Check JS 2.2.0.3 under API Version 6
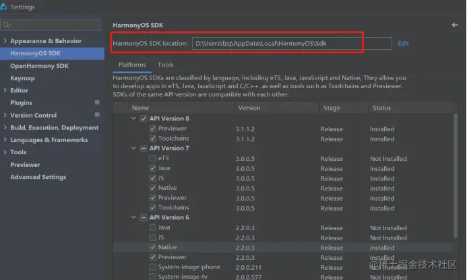The image size is (467, 280). click(x=153, y=237)
